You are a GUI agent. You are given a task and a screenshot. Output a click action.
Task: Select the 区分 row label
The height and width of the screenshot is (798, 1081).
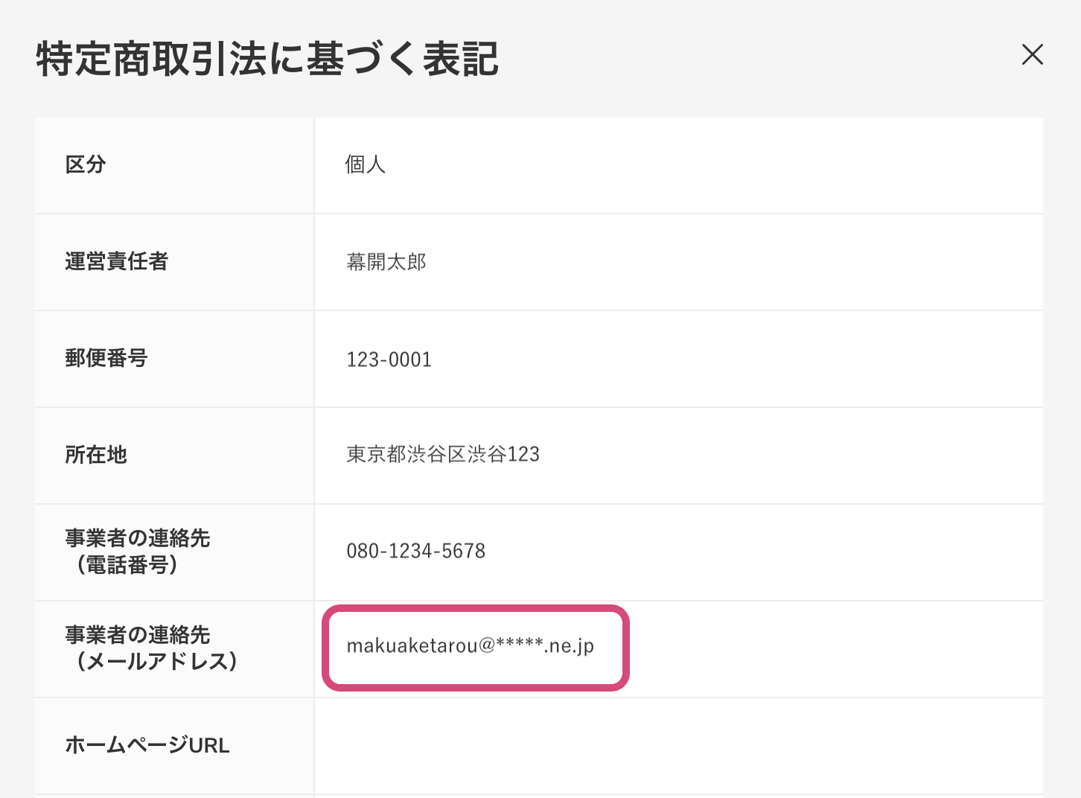(x=86, y=165)
